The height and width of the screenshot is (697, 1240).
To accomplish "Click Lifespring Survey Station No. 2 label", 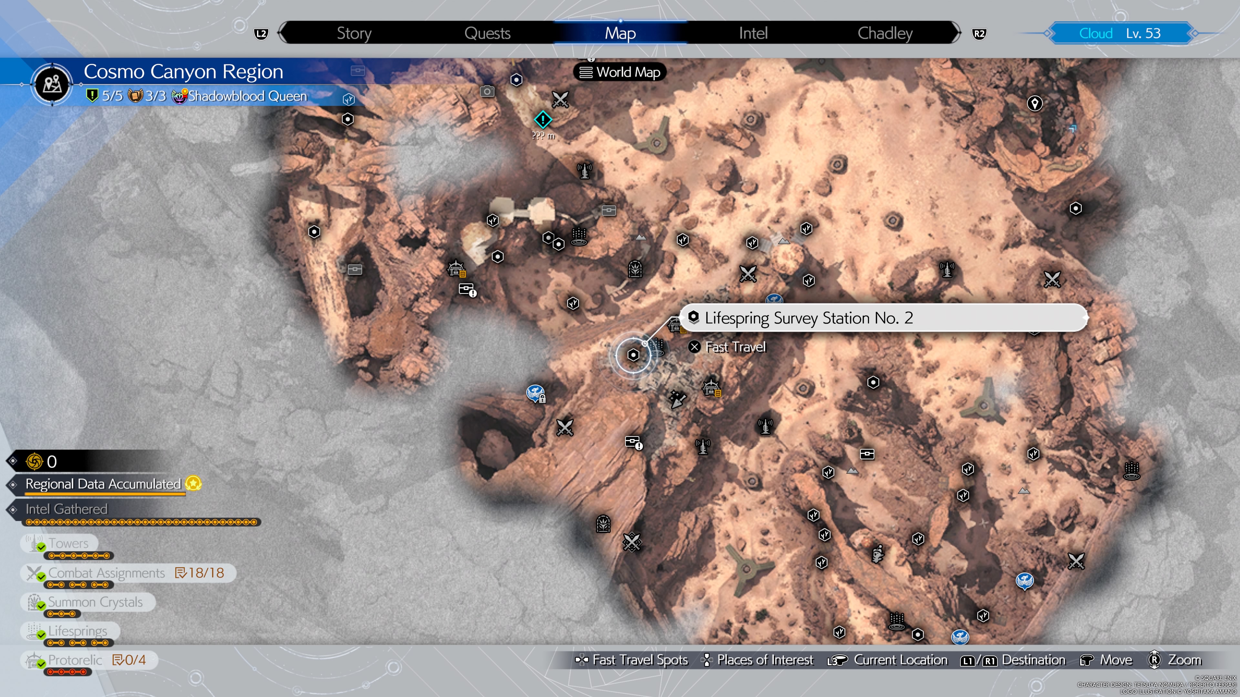I will [x=883, y=318].
